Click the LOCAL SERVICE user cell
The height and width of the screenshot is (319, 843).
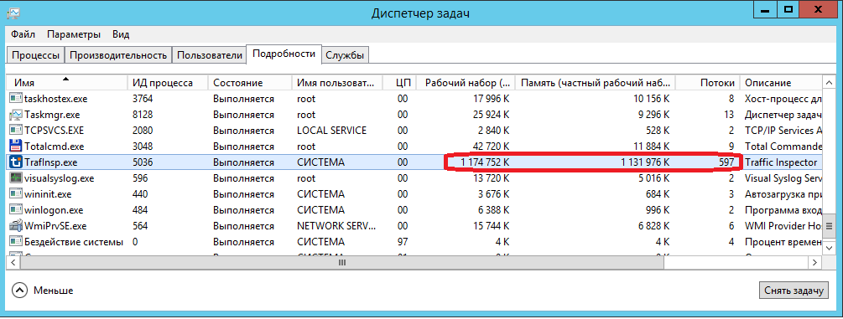click(x=331, y=131)
